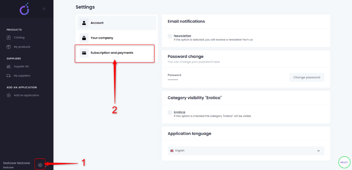Open Catalog icon in sidebar
Screen dimensions: 352x170
(9, 38)
